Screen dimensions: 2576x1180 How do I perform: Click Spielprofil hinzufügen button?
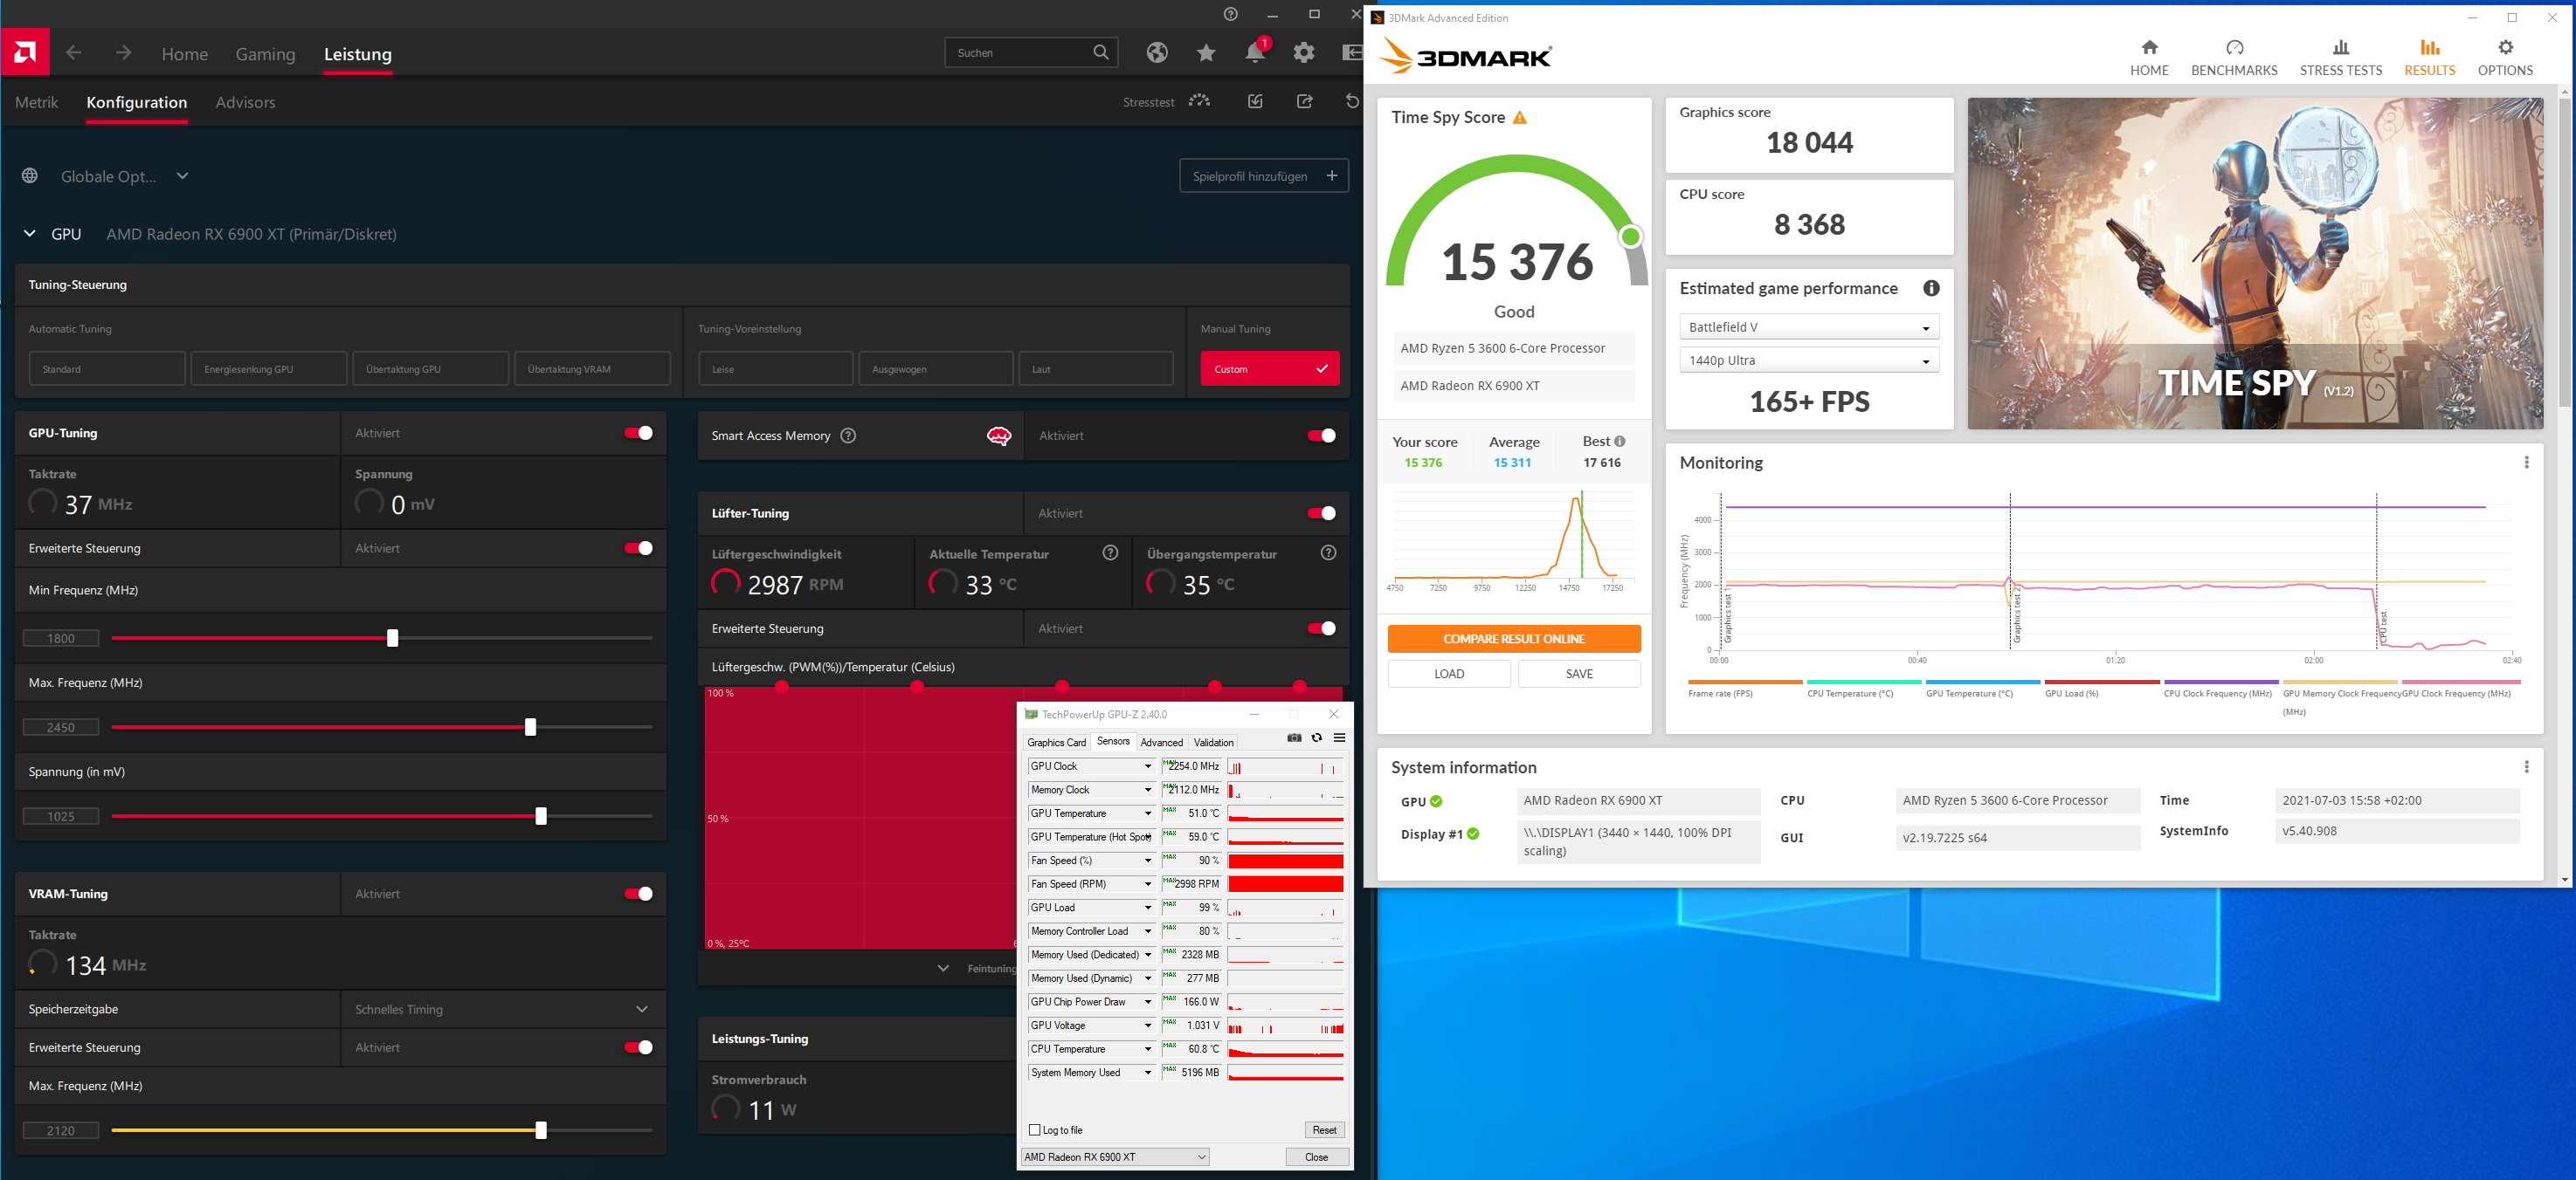[x=1263, y=175]
